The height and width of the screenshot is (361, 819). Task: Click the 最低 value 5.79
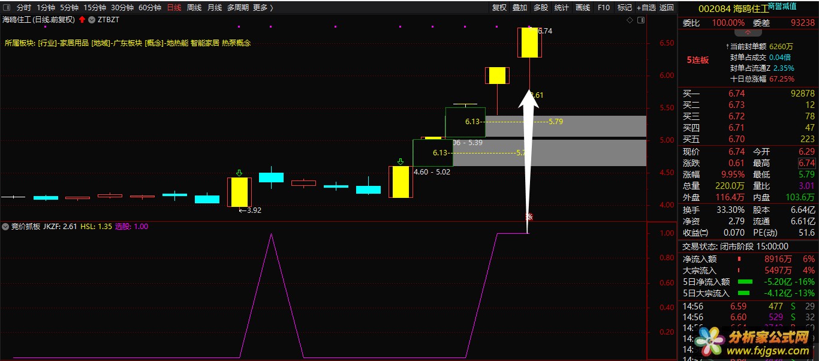(x=806, y=175)
